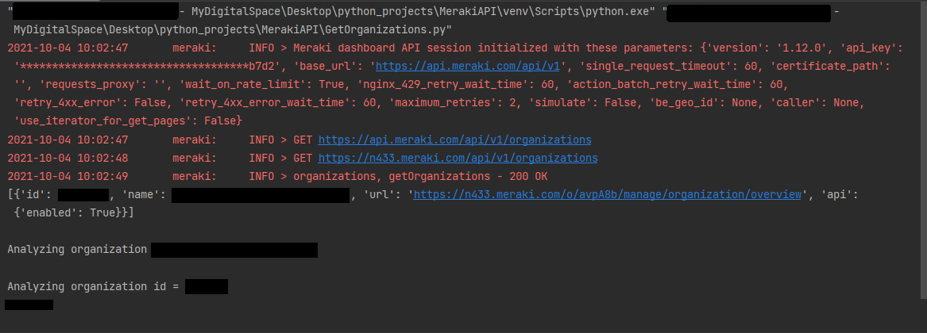The image size is (927, 333).
Task: Click the GetOrganizations.py script path
Action: 233,29
